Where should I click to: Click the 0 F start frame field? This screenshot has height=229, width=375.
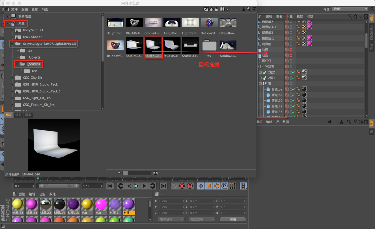pos(24,186)
